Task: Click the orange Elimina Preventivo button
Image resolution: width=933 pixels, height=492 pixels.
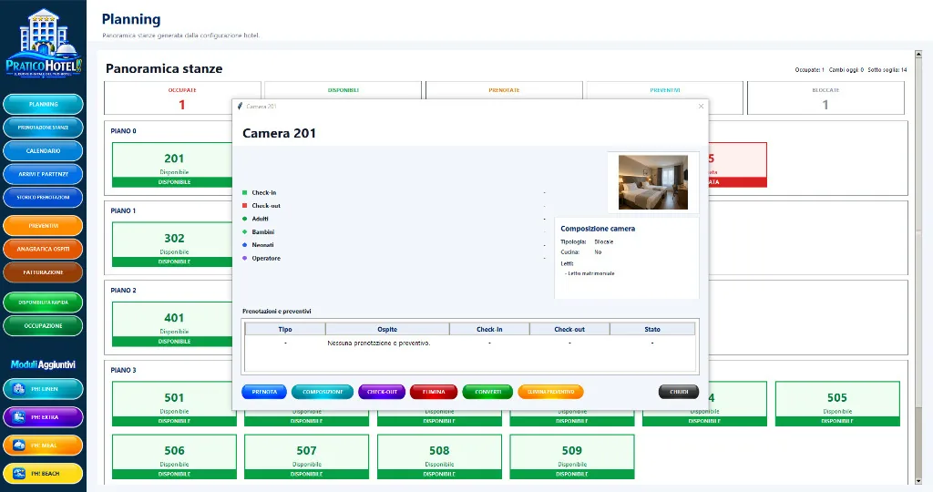Action: click(x=551, y=392)
